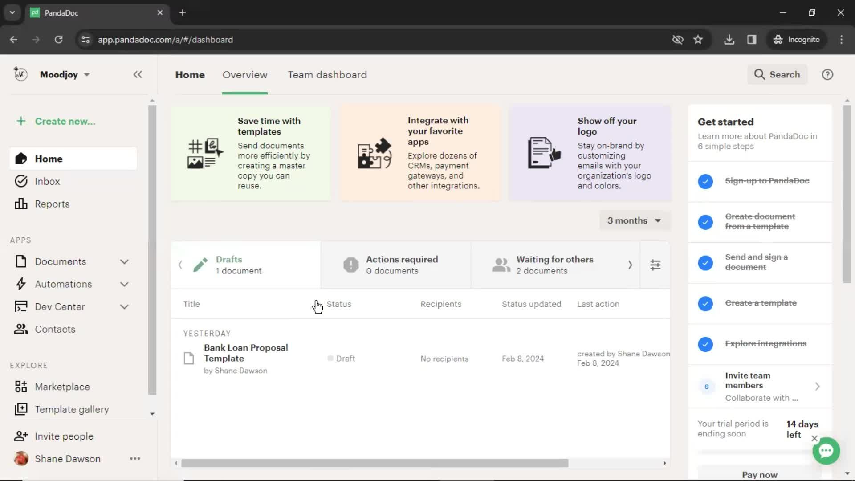Click the Automations app icon

point(21,284)
